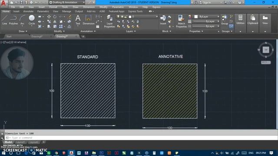
Task: Open the Output ribbon tab
Action: (x=79, y=11)
